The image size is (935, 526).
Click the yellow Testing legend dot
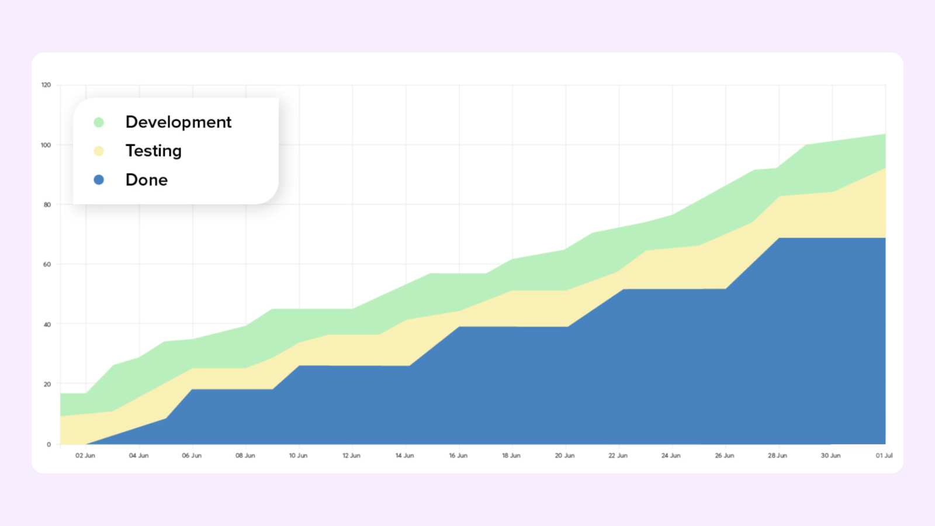tap(99, 151)
